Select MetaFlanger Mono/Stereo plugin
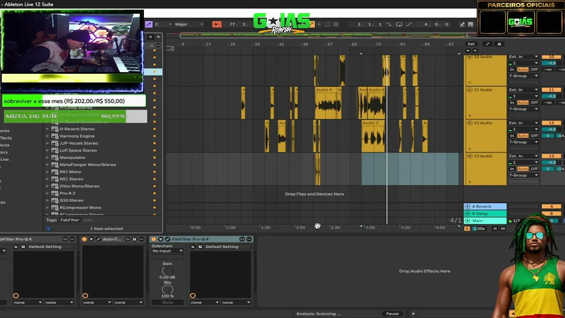The height and width of the screenshot is (318, 565). 88,165
